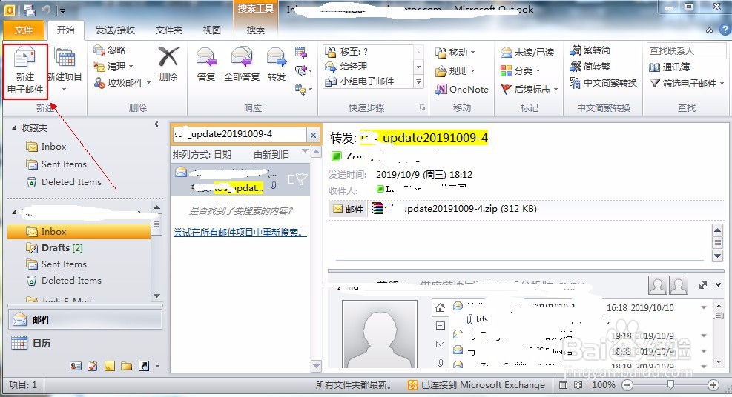
Task: Switch to the Send/Receive (发送/接收) tab
Action: pos(115,30)
